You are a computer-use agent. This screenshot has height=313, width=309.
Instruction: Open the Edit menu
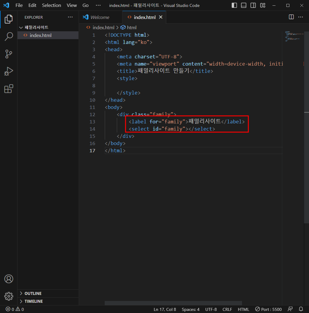click(x=32, y=5)
